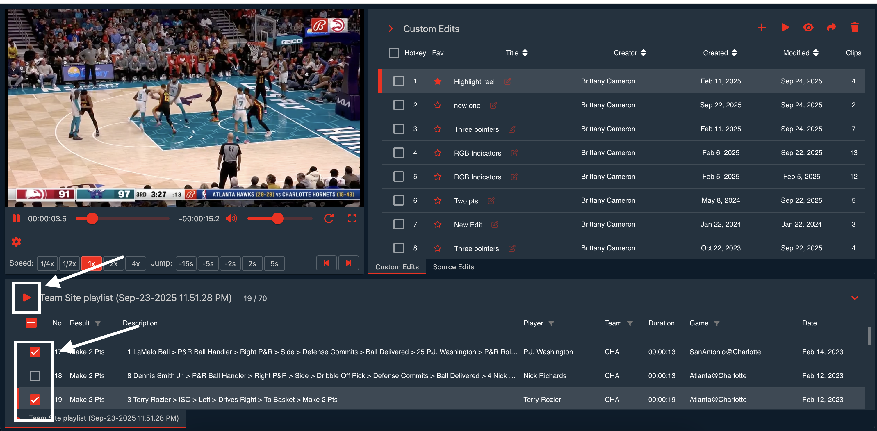Select Team Site playlist bottom tab
The width and height of the screenshot is (877, 431).
[x=104, y=418]
